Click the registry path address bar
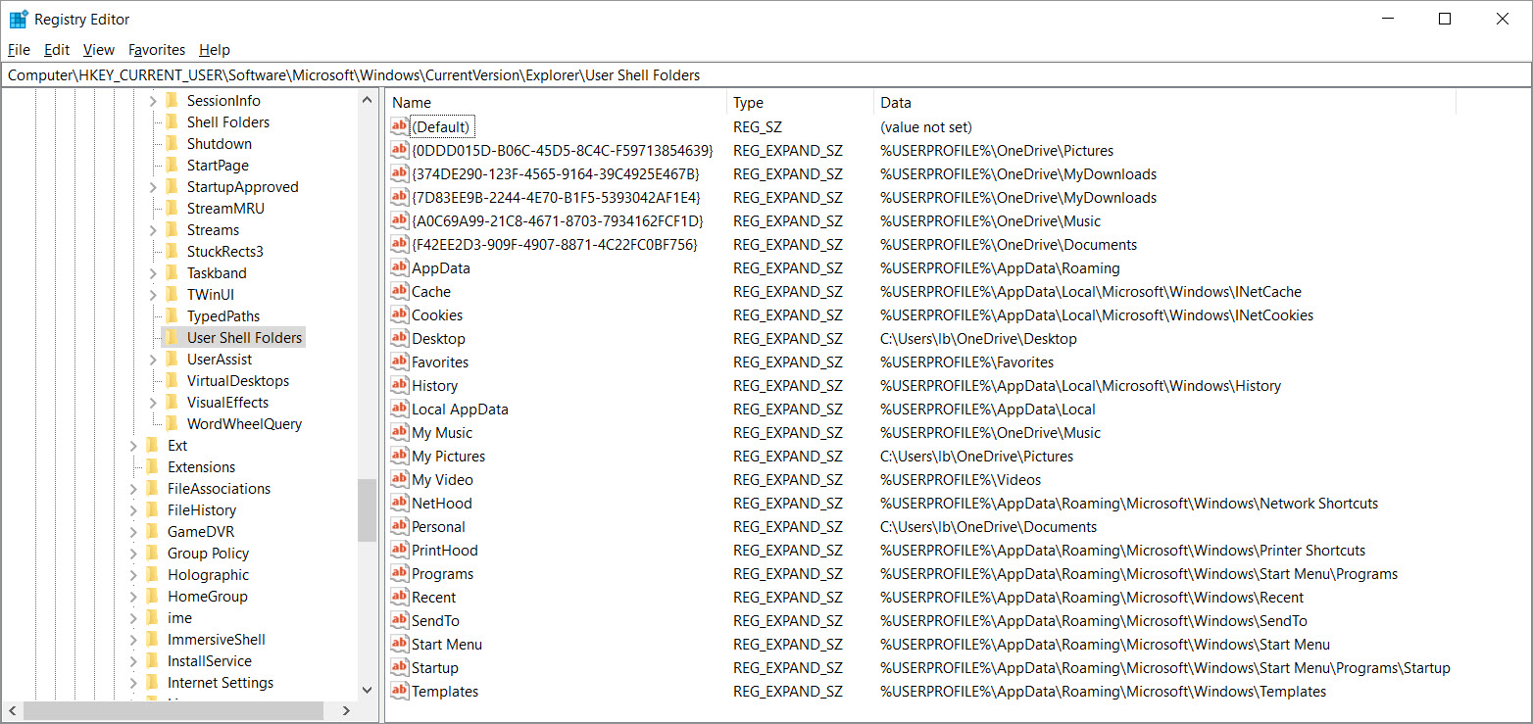The image size is (1533, 724). (x=766, y=75)
